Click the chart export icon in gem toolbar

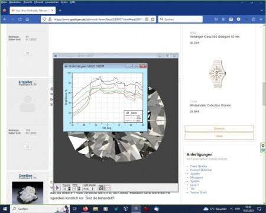[x=101, y=188]
